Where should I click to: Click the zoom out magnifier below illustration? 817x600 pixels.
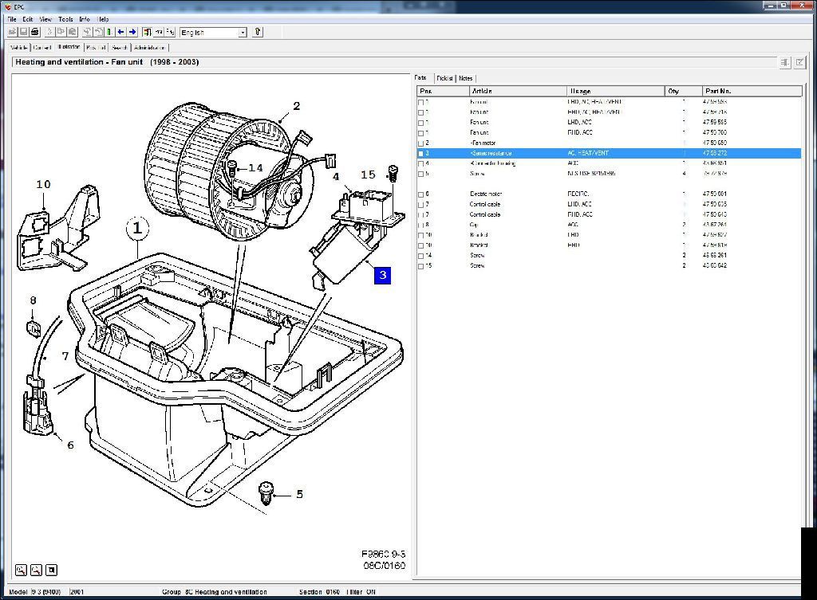tap(36, 570)
